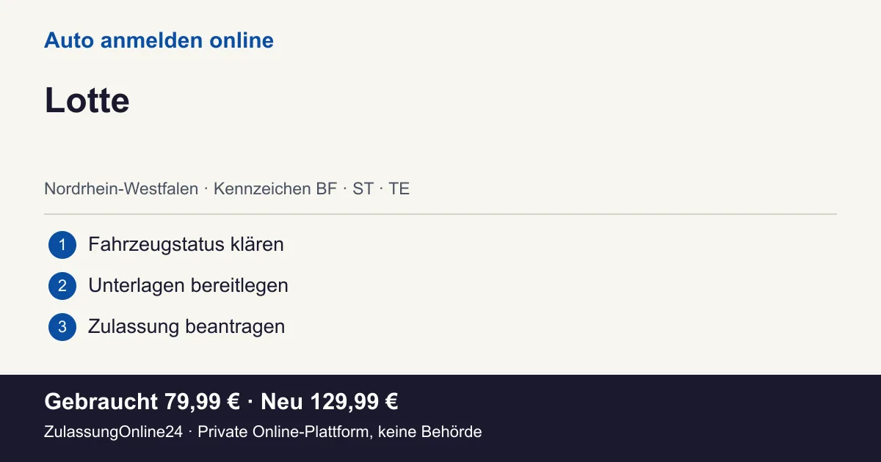Open the 'Auto anmelden online' heading link
The width and height of the screenshot is (881, 462).
tap(159, 40)
